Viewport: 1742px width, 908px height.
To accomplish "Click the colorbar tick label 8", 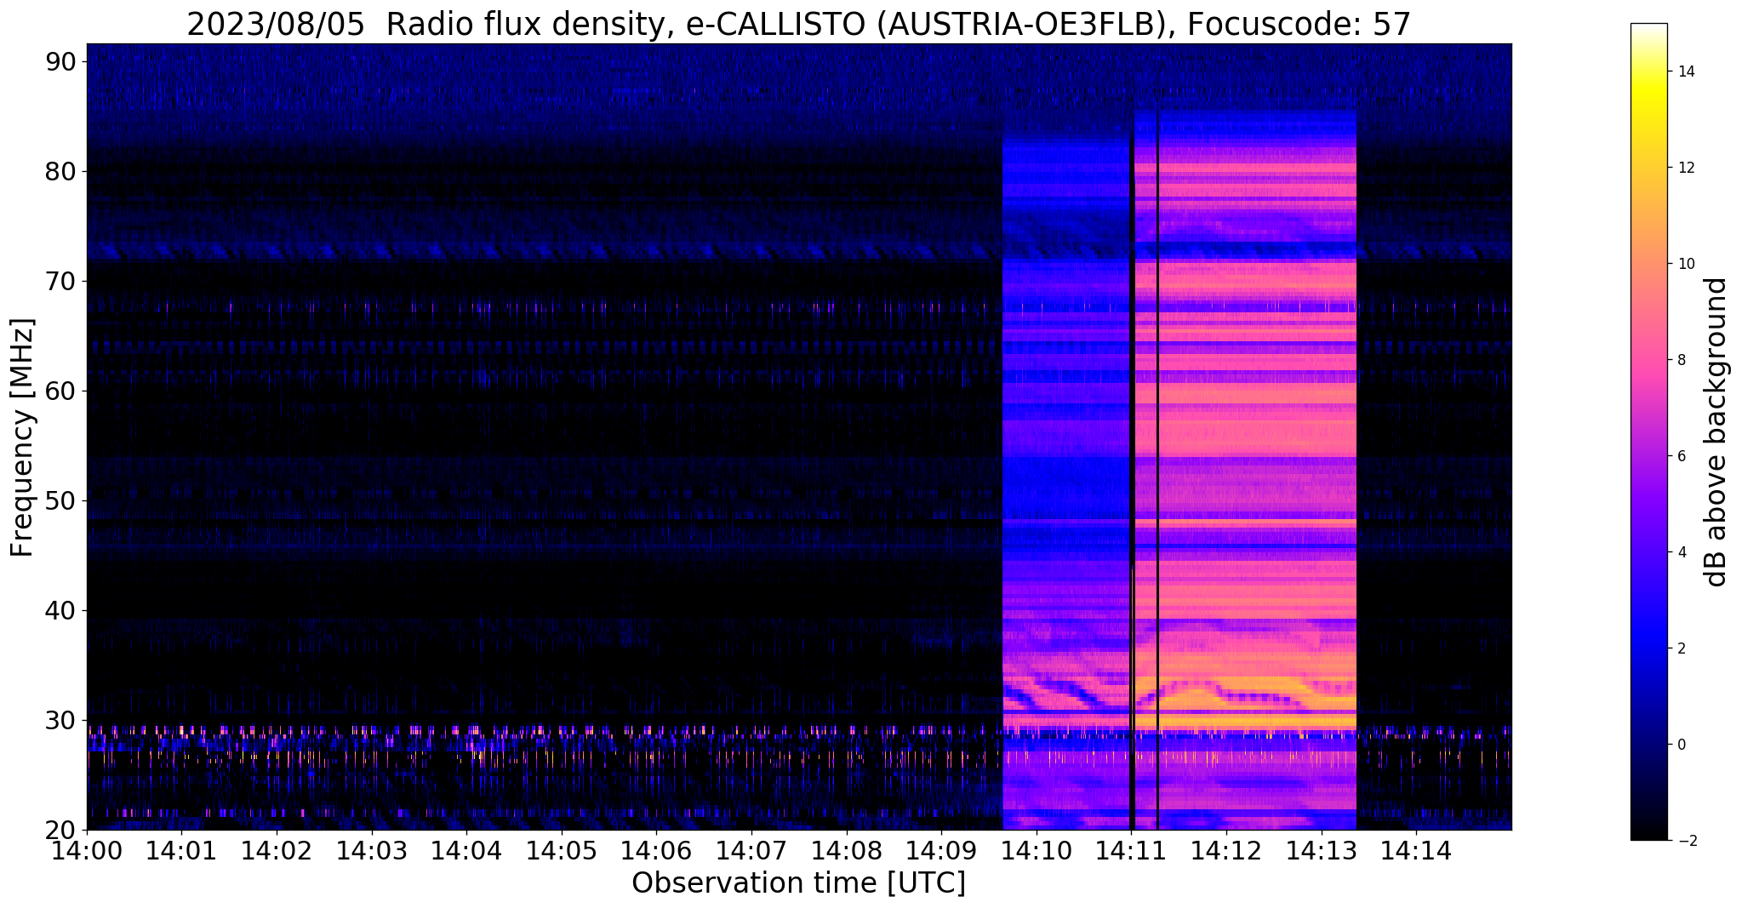I will (x=1681, y=360).
